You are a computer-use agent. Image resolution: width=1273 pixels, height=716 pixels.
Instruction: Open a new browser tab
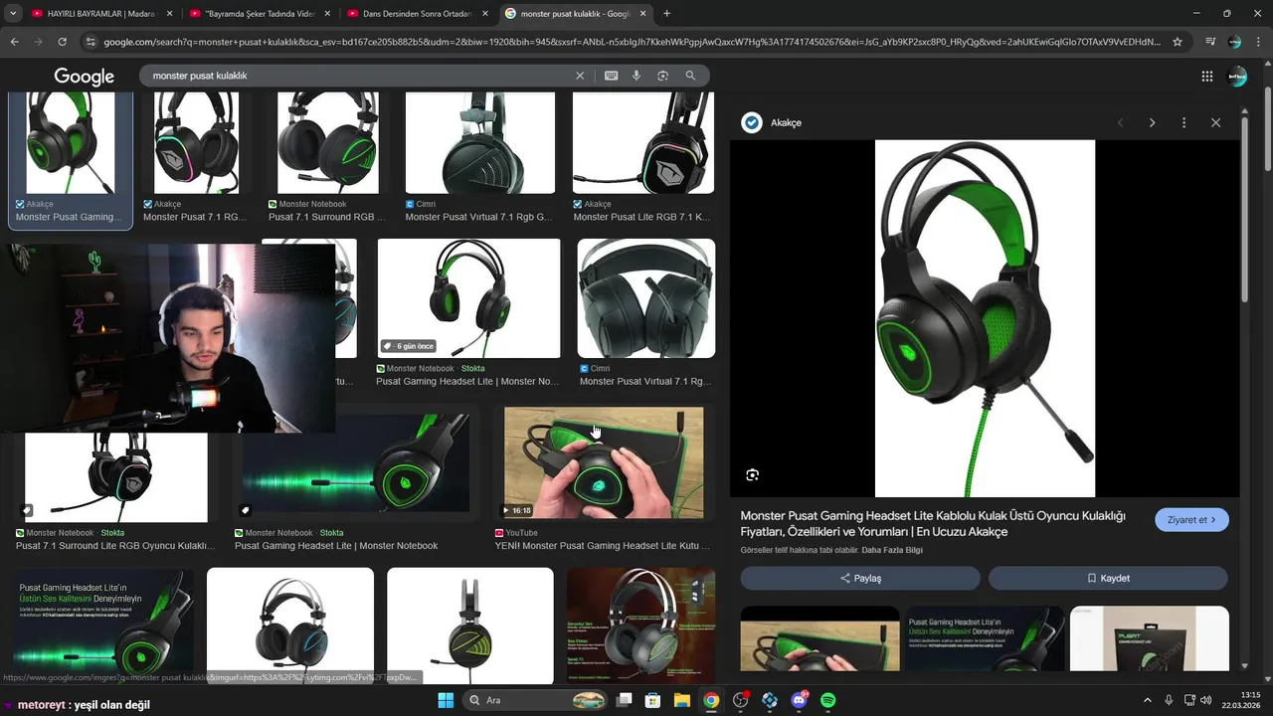[666, 14]
